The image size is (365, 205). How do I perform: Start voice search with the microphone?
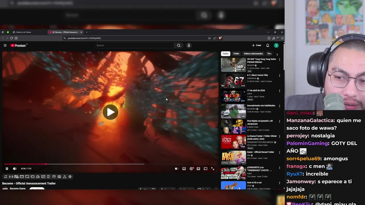[x=189, y=45]
